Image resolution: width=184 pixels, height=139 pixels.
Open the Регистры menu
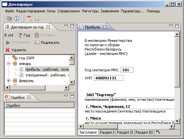90,11
